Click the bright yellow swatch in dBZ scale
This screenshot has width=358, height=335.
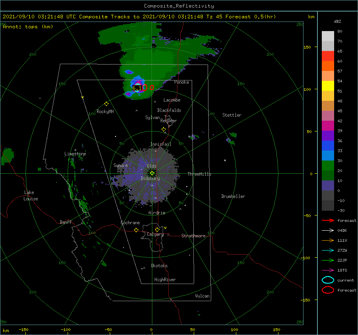pyautogui.click(x=328, y=86)
